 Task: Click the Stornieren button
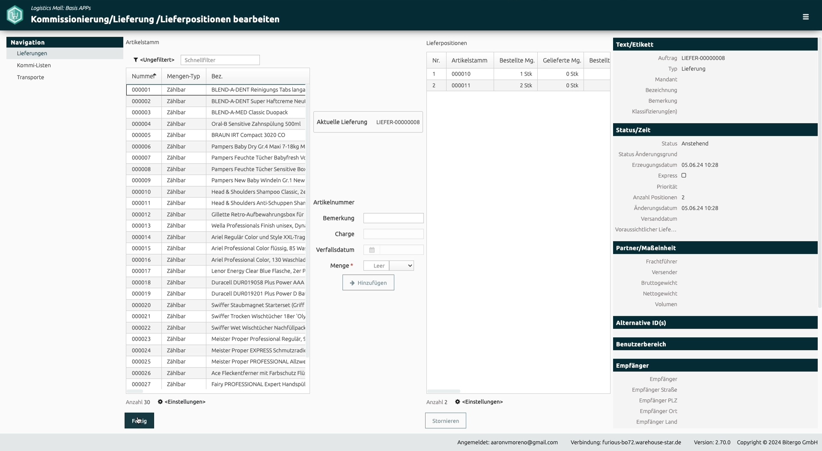click(x=445, y=421)
